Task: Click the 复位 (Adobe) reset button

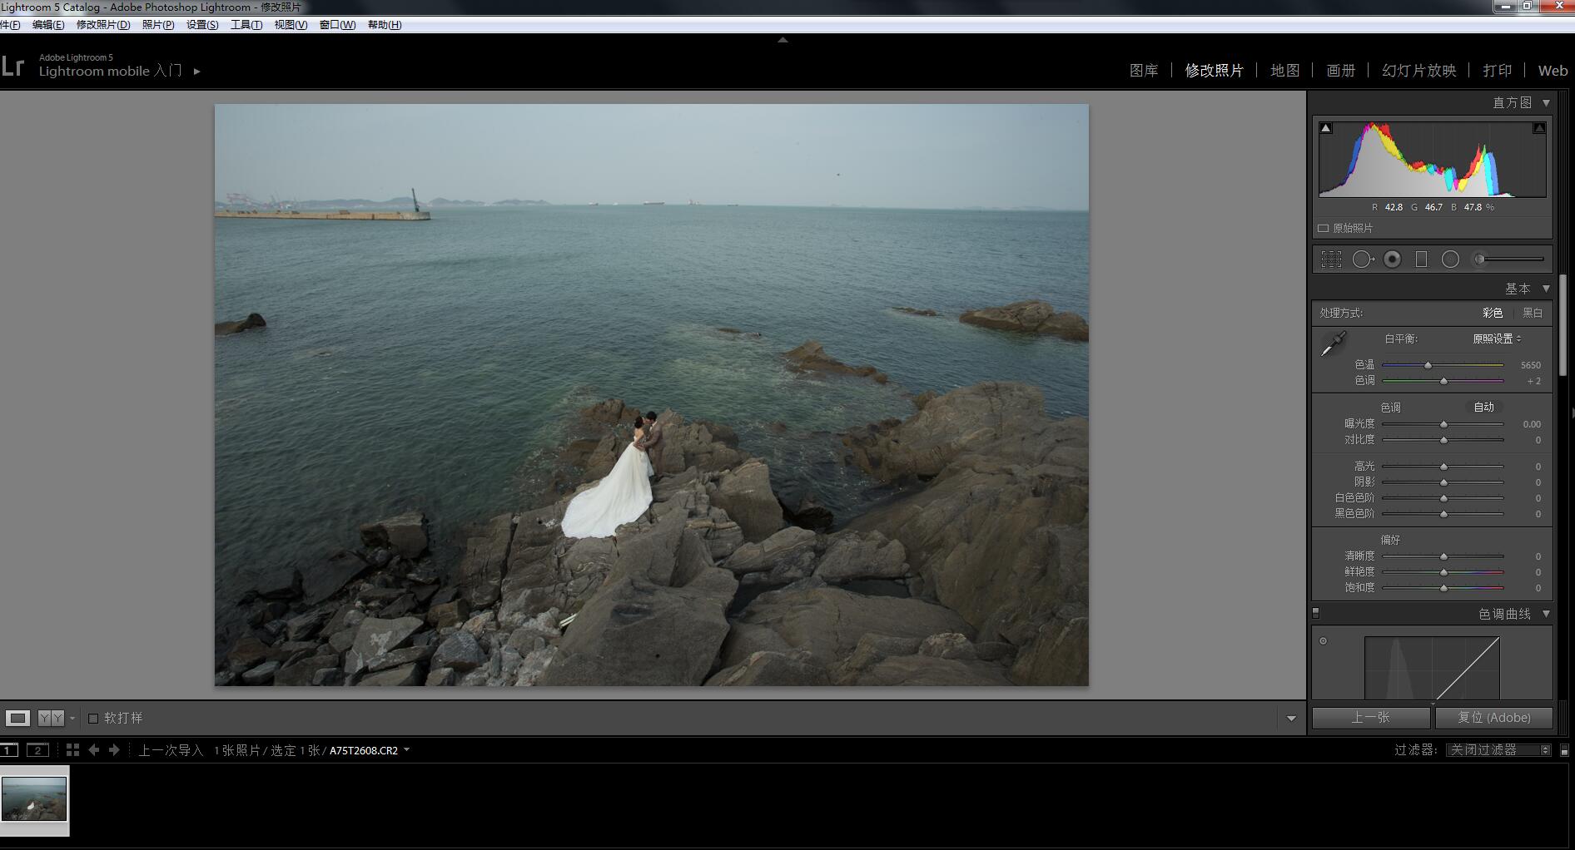Action: coord(1493,717)
